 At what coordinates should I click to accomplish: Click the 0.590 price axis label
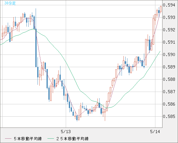point(169,54)
